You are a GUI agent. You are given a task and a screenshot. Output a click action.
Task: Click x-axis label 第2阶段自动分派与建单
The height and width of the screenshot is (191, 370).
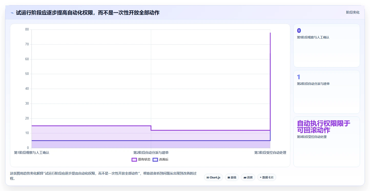pyautogui.click(x=151, y=153)
